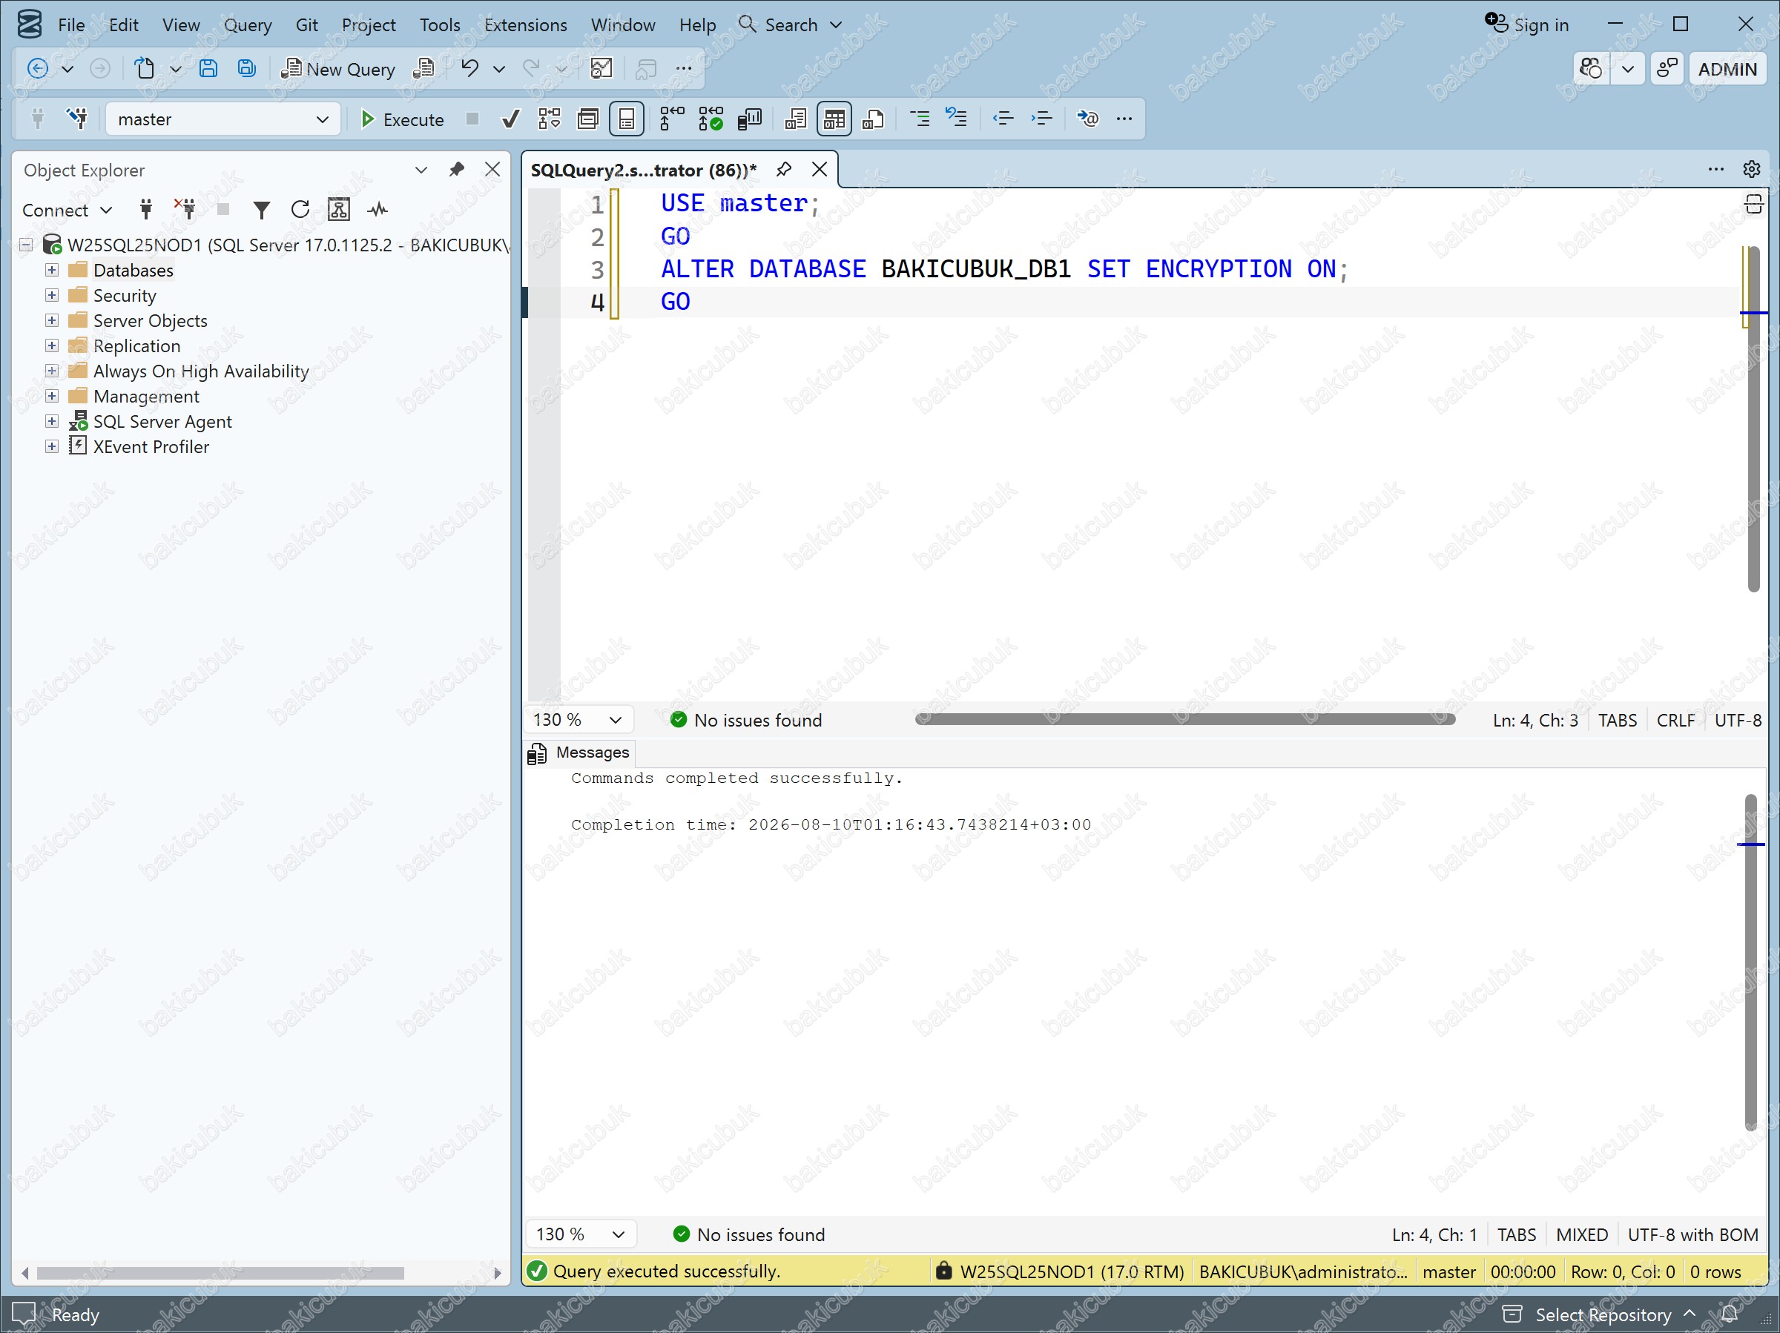1780x1333 pixels.
Task: Click the Change Connection icon
Action: pos(77,119)
